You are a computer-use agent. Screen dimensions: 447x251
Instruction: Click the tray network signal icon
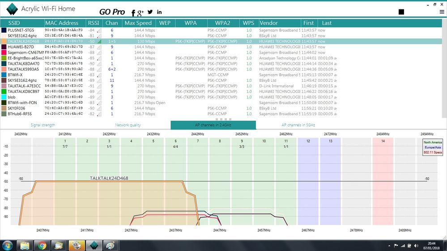pos(403,246)
